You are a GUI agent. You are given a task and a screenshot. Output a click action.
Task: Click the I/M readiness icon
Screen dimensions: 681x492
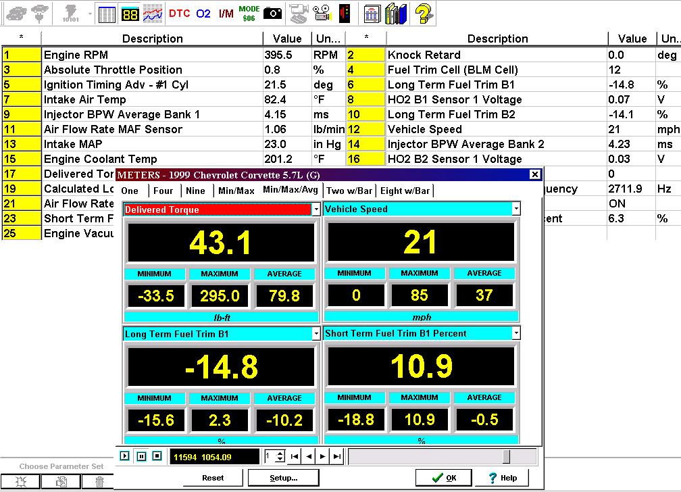226,13
